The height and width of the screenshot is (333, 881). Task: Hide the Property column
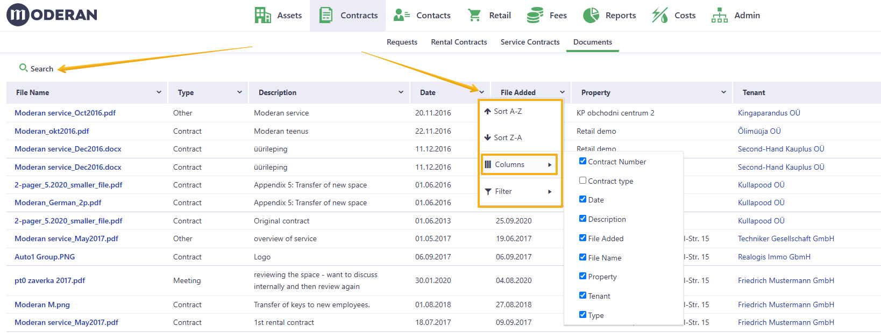click(582, 276)
